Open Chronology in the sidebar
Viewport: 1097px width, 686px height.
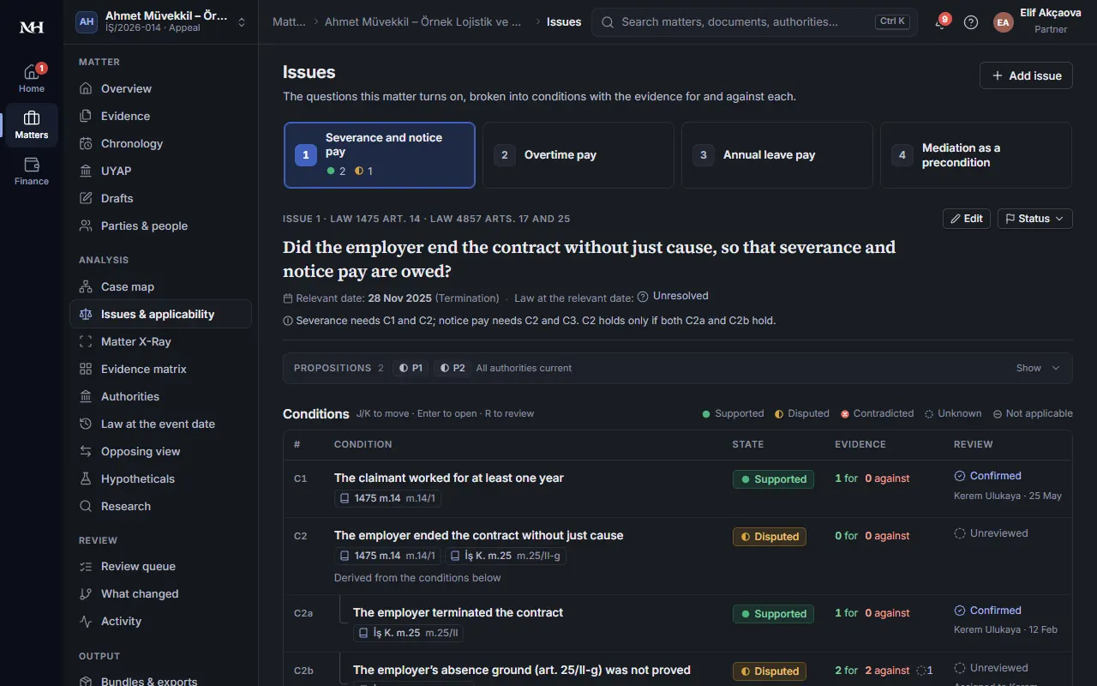point(160,143)
